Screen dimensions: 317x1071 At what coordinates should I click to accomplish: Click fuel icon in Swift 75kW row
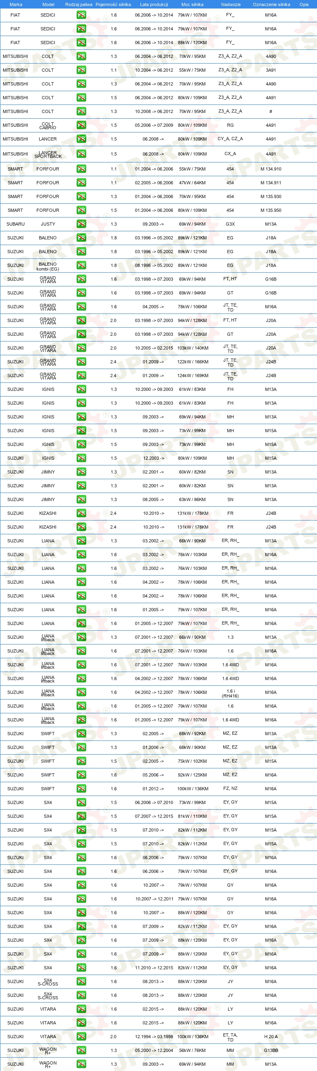pos(81,761)
